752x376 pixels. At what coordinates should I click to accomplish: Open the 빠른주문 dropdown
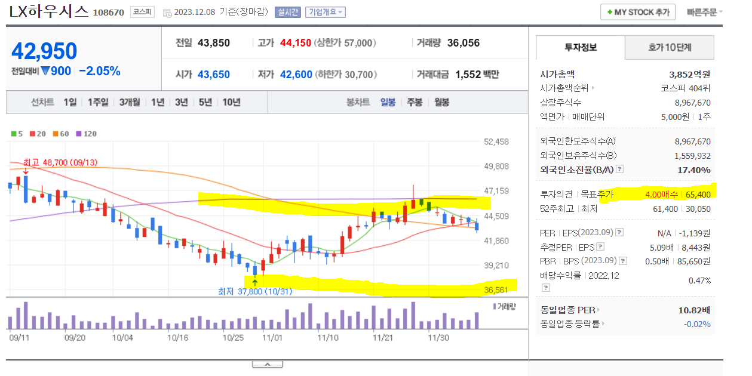coord(705,12)
